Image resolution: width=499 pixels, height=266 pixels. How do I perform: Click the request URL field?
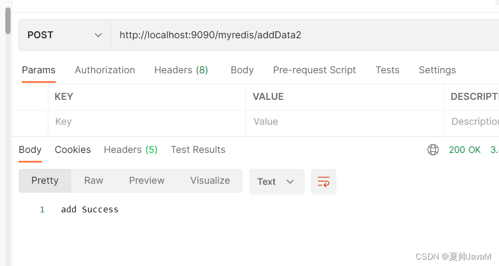pos(305,35)
